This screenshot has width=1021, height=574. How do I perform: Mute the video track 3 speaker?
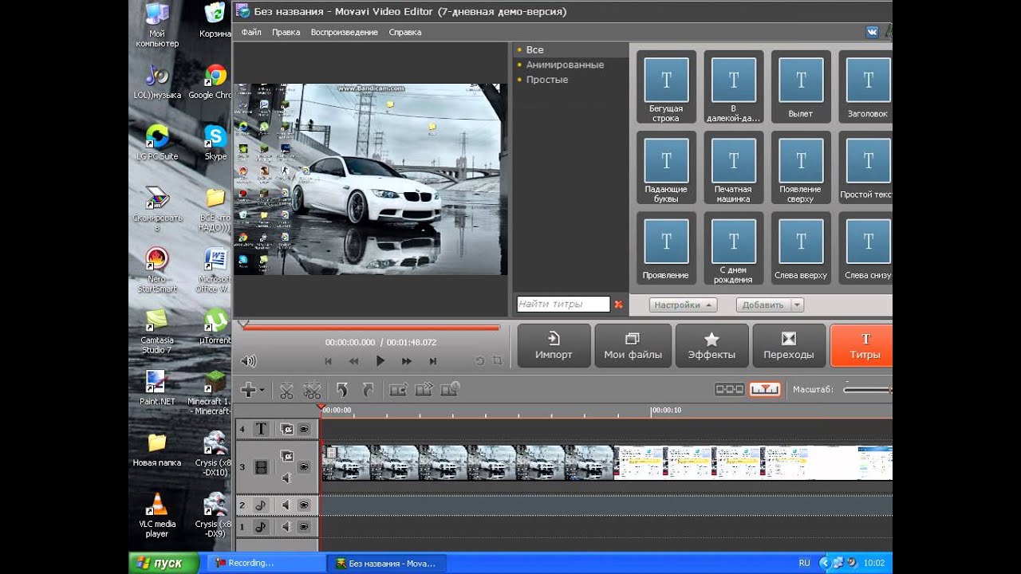(x=286, y=478)
